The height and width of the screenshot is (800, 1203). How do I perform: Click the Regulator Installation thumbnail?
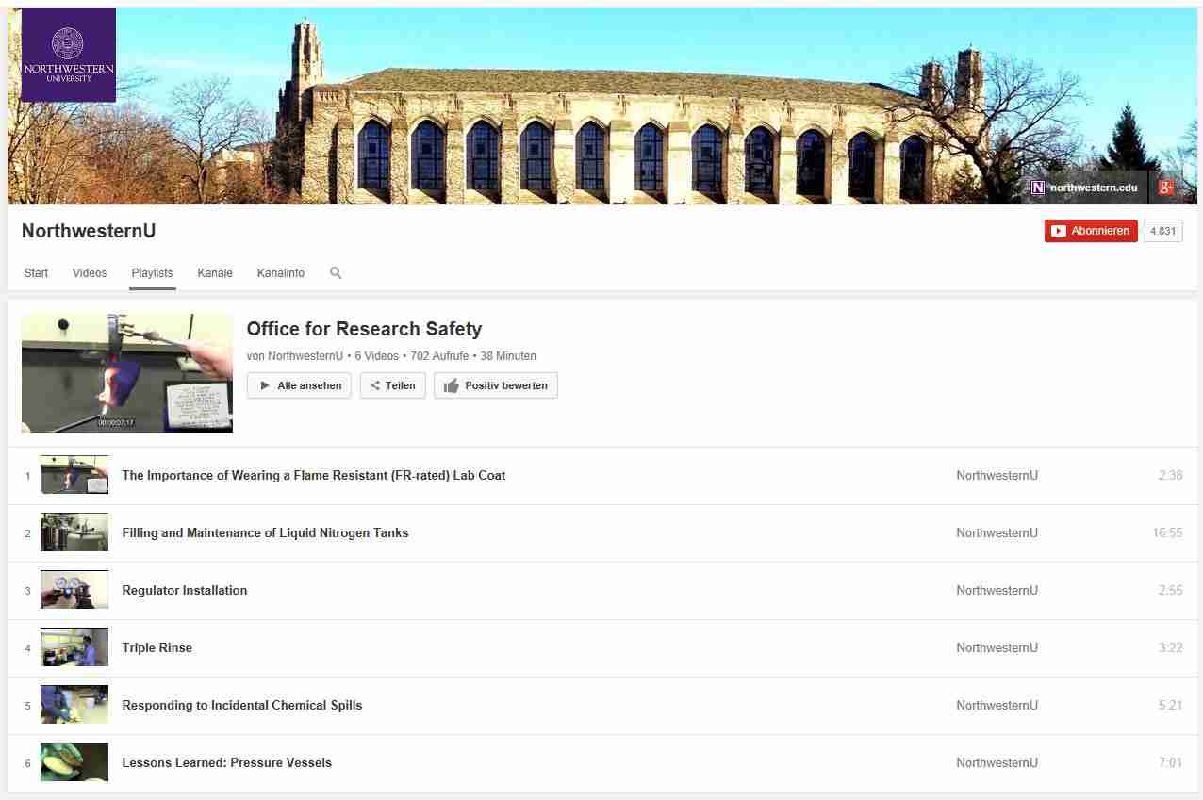pyautogui.click(x=74, y=590)
